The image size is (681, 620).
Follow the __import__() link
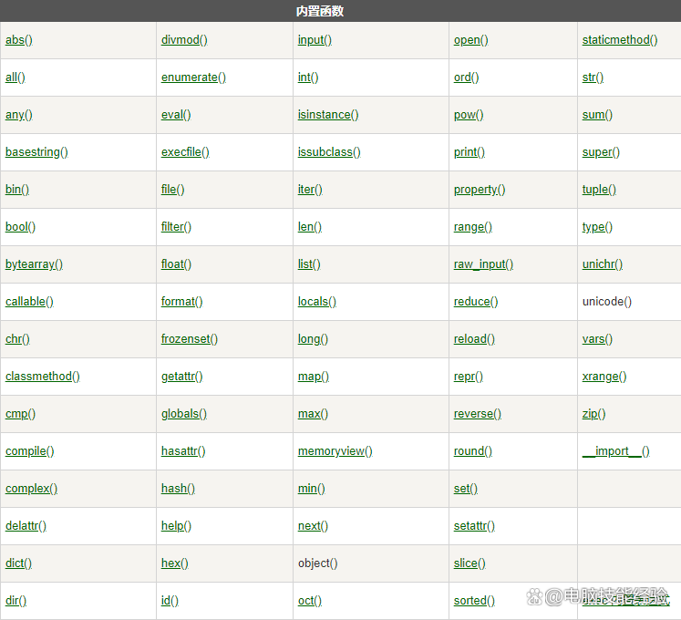pyautogui.click(x=615, y=451)
